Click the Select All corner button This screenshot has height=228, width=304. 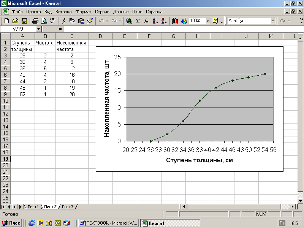click(5, 36)
